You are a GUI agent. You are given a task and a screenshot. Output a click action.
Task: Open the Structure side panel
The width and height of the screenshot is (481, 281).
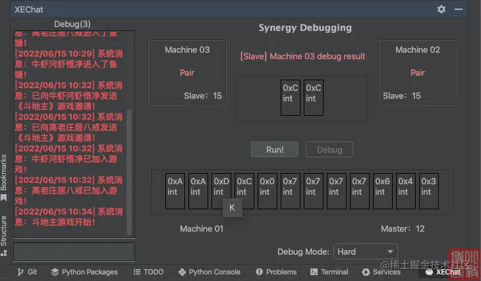[x=4, y=236]
